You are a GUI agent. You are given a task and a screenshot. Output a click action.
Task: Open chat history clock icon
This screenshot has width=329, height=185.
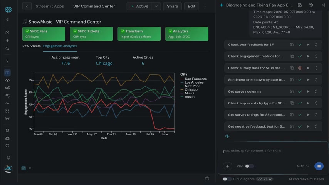311,5
